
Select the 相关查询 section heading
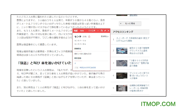pos(78,58)
